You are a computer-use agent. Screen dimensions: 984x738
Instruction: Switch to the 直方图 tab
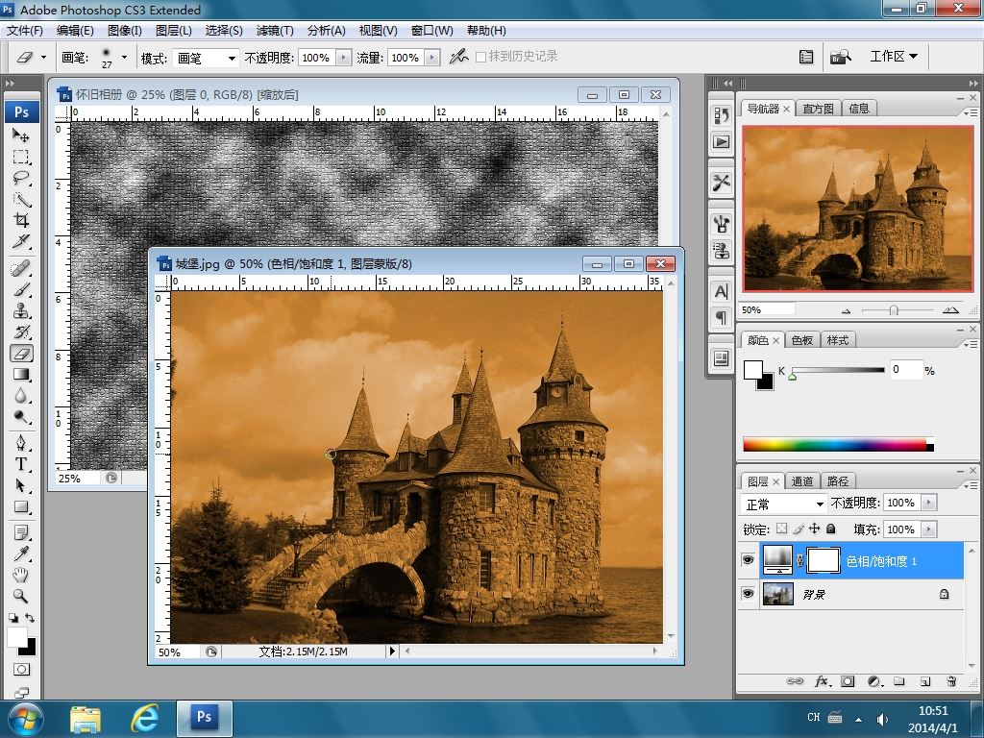pos(819,109)
